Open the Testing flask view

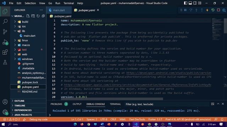tap(5, 62)
